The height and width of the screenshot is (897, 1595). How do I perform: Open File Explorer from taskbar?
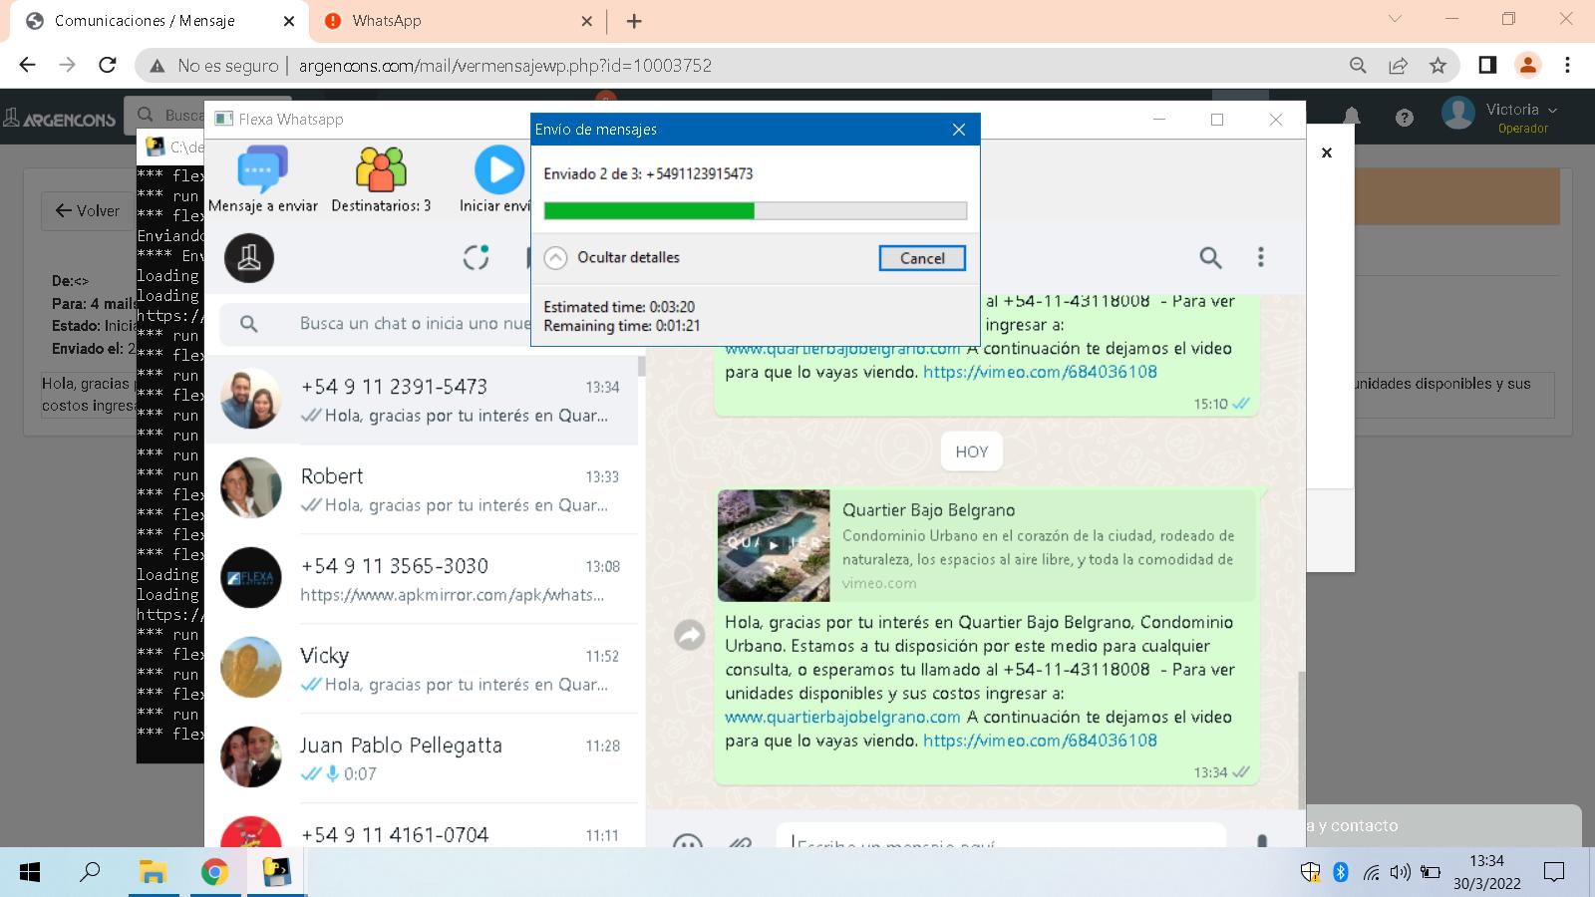pyautogui.click(x=152, y=873)
